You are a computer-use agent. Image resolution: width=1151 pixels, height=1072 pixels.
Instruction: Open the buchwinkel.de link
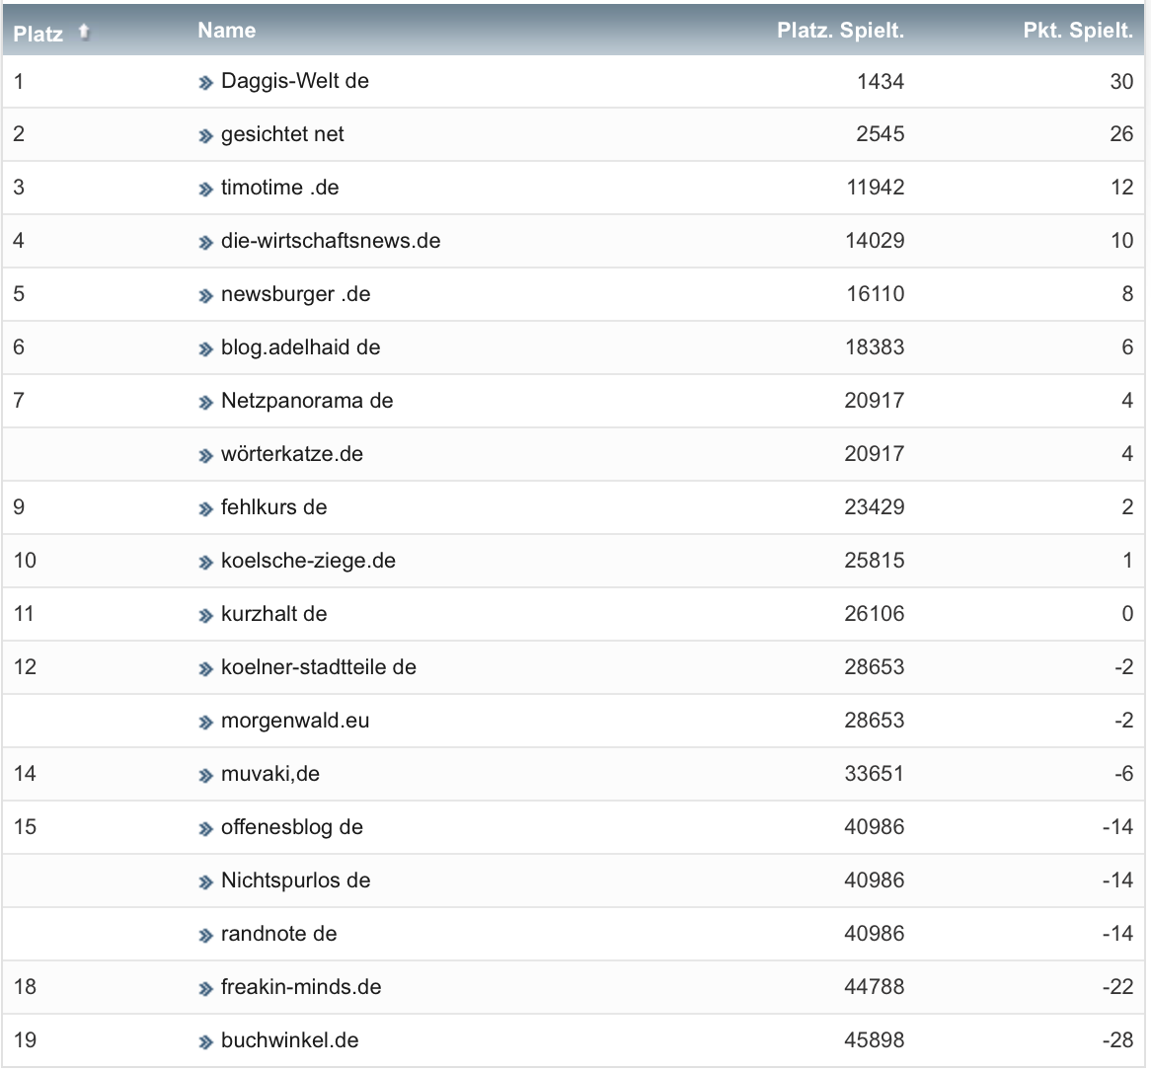click(290, 1040)
